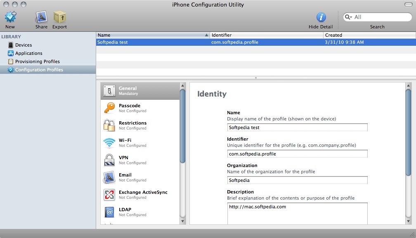Click the payload list scroll down arrow
416x238 pixels.
click(182, 222)
